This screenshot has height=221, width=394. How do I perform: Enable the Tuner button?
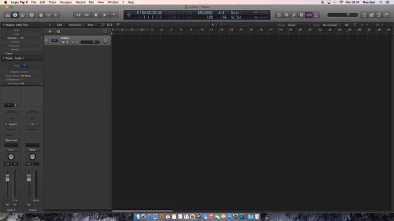[294, 15]
